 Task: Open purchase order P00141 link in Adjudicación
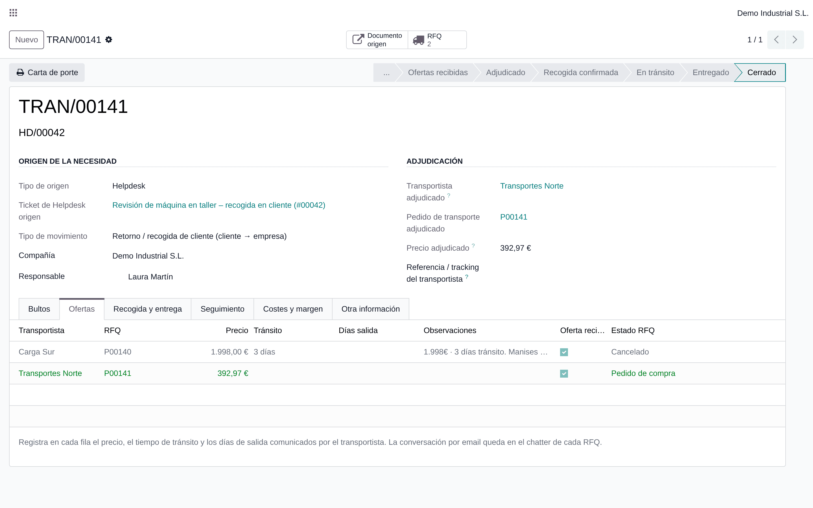point(514,217)
